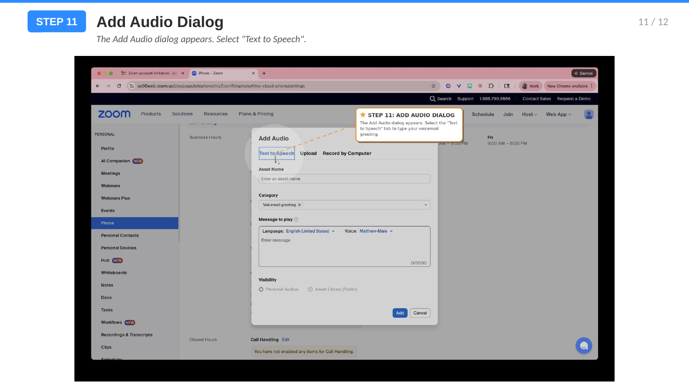Select the Asset Library (Public) option
This screenshot has height=387, width=689.
(310, 289)
